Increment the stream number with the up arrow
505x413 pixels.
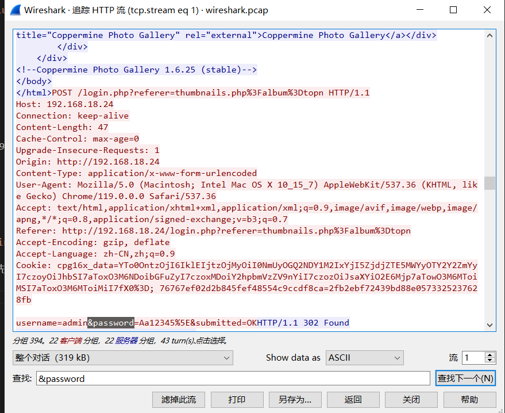[x=490, y=355]
